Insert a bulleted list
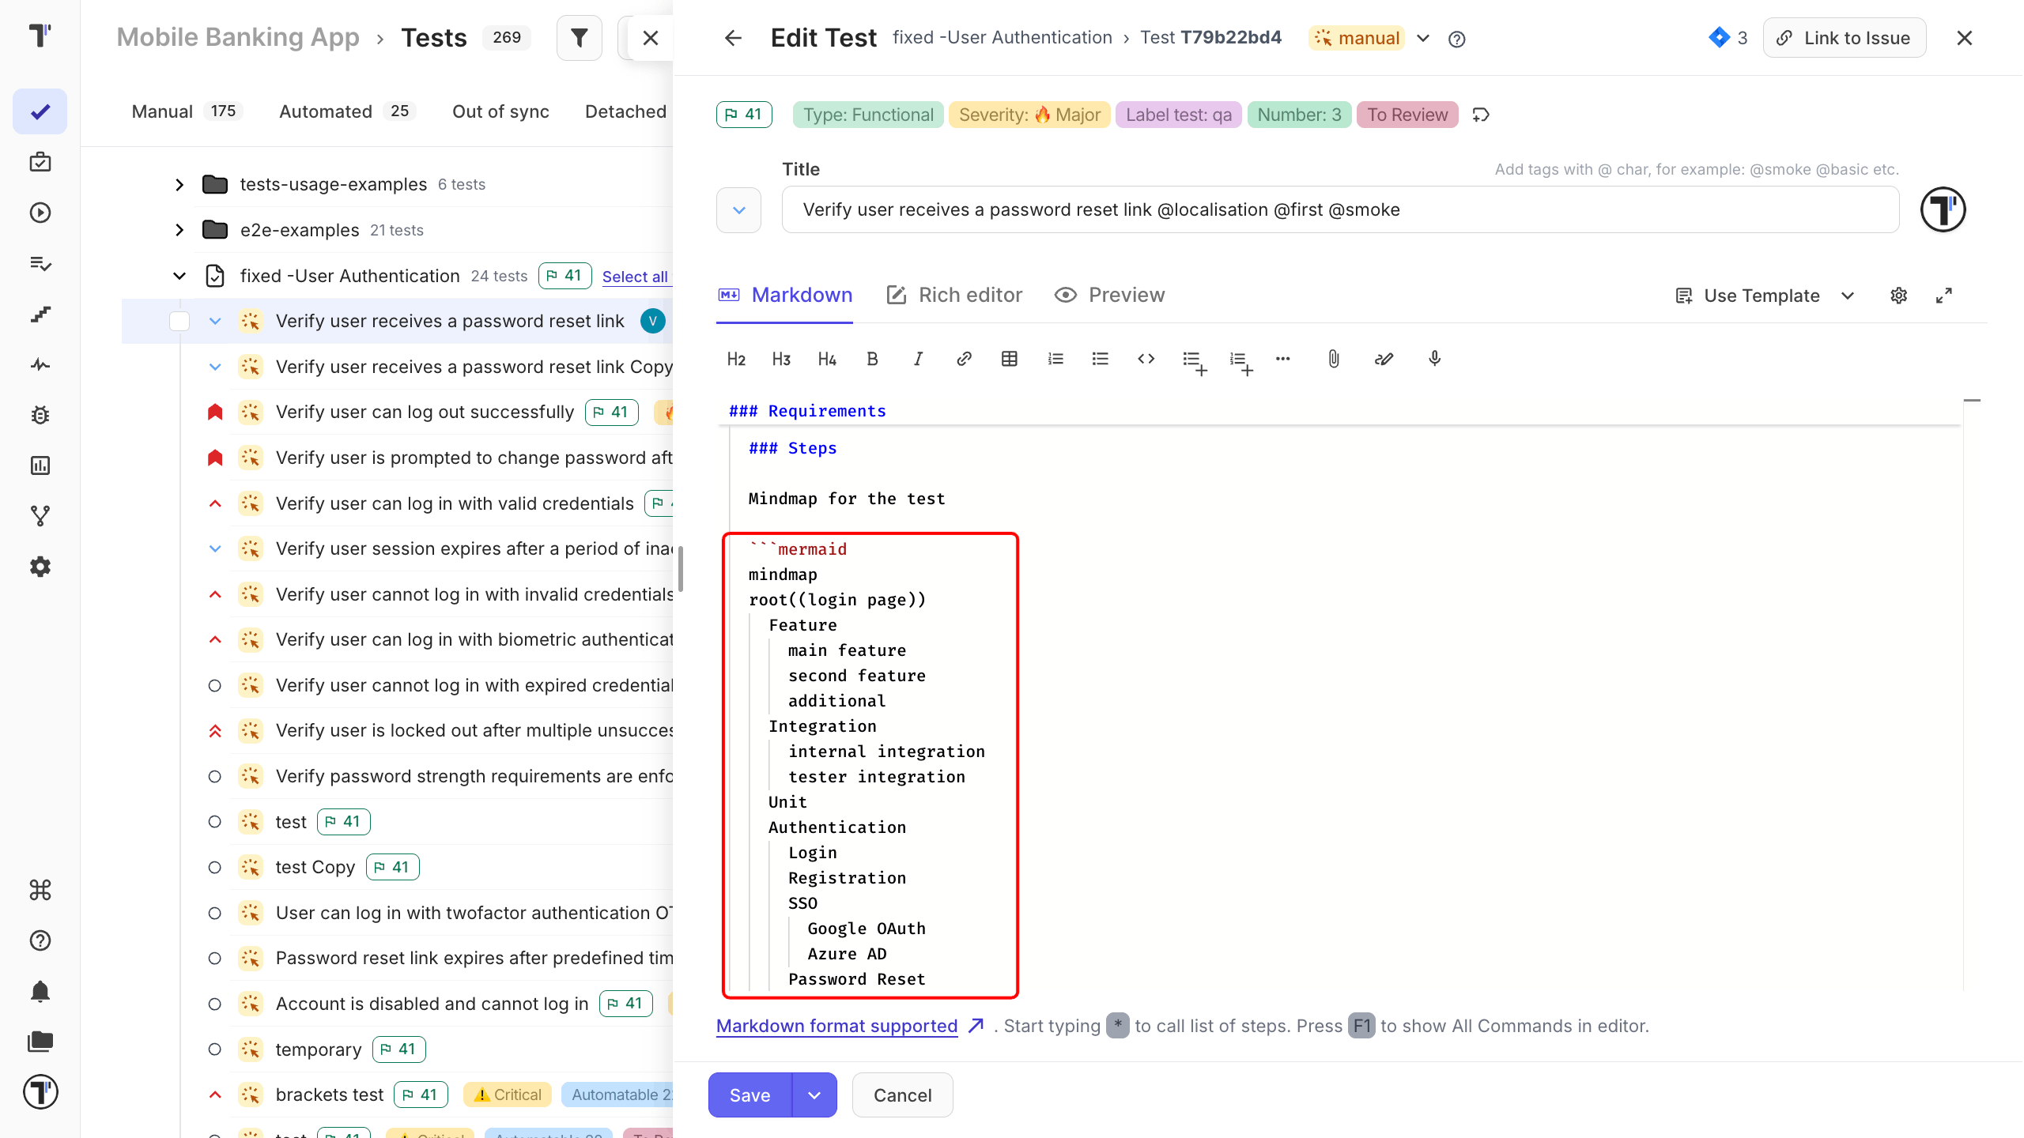The width and height of the screenshot is (2024, 1138). point(1101,360)
